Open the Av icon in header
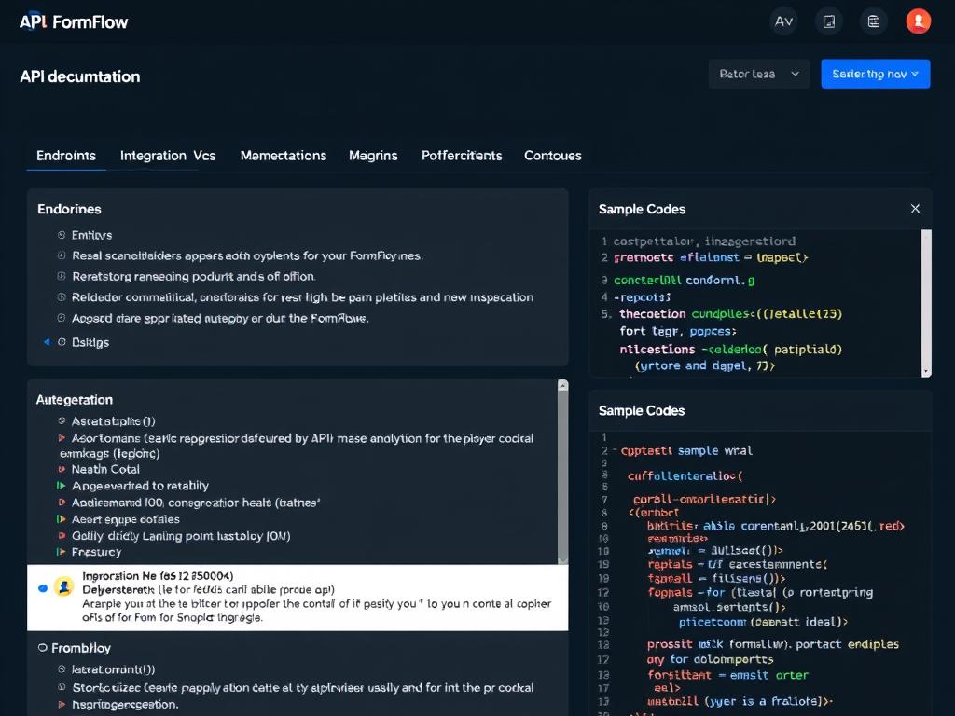 click(x=783, y=21)
